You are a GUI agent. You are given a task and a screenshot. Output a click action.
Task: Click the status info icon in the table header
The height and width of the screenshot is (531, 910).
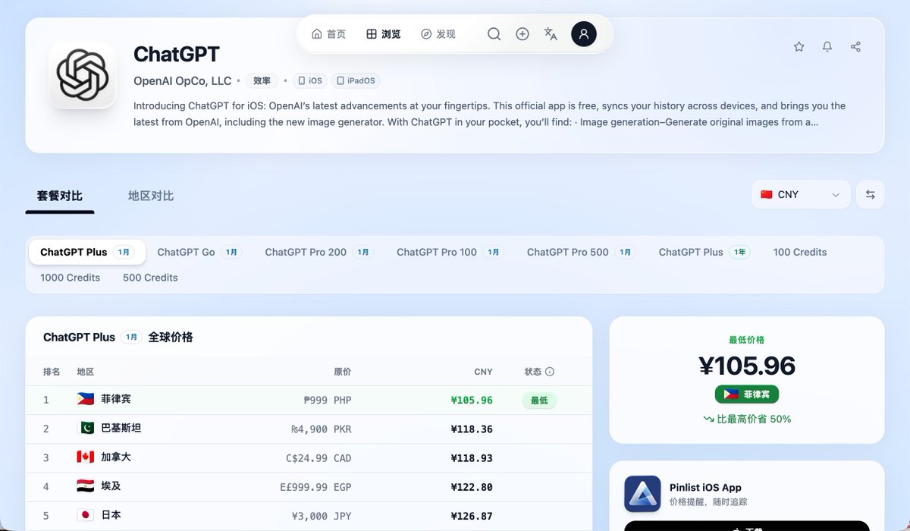[x=550, y=372]
